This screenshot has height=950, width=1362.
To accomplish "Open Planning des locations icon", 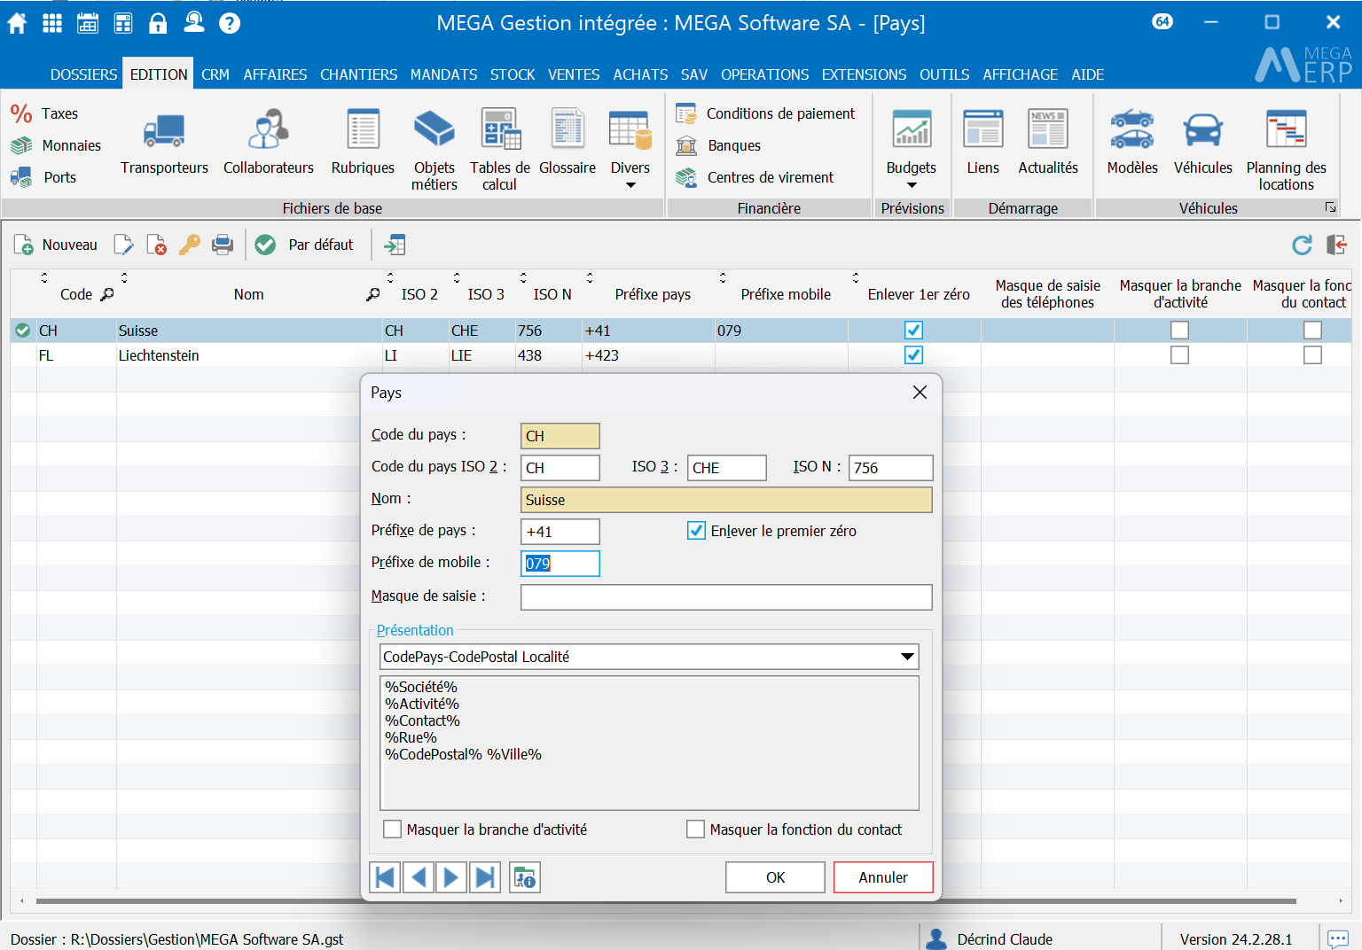I will pyautogui.click(x=1286, y=129).
